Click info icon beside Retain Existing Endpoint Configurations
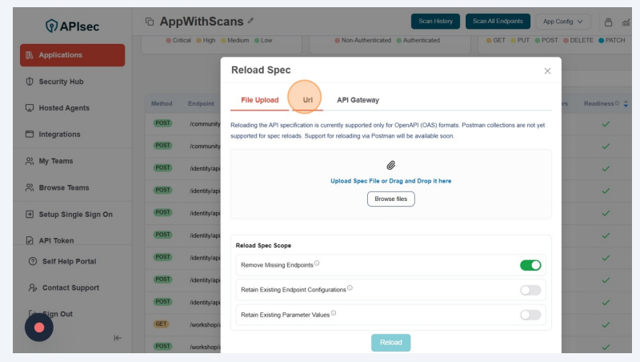This screenshot has width=640, height=362. (350, 288)
